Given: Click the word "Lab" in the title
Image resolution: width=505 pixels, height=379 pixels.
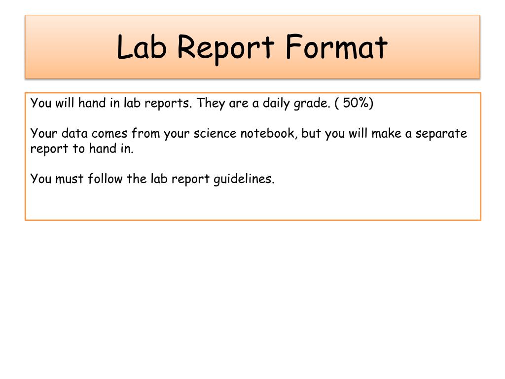Looking at the screenshot, I should tap(142, 47).
